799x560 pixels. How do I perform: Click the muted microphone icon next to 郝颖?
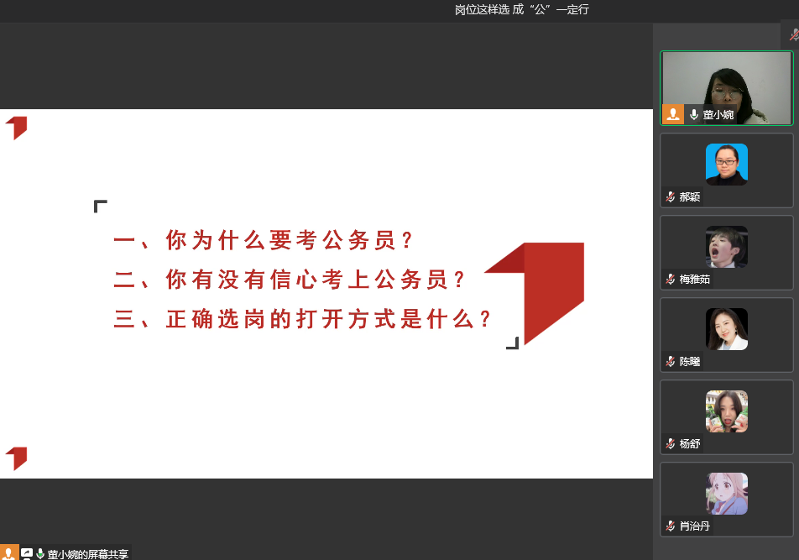[671, 197]
